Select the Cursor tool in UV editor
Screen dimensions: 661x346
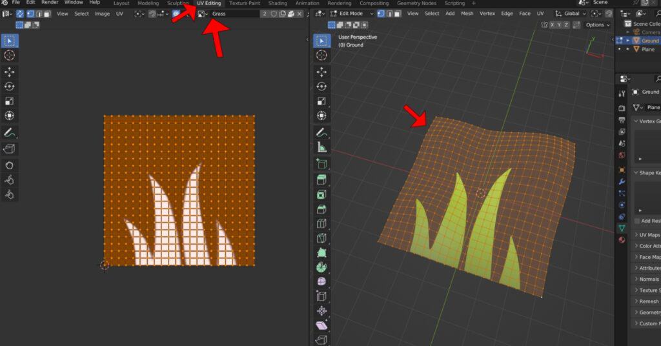[x=9, y=56]
